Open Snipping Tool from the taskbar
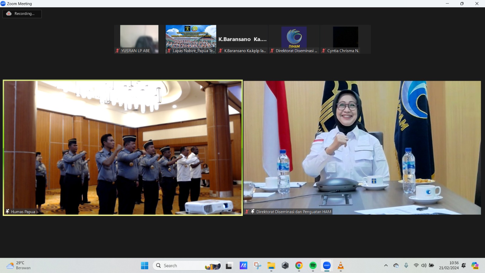The width and height of the screenshot is (485, 273). point(257,266)
